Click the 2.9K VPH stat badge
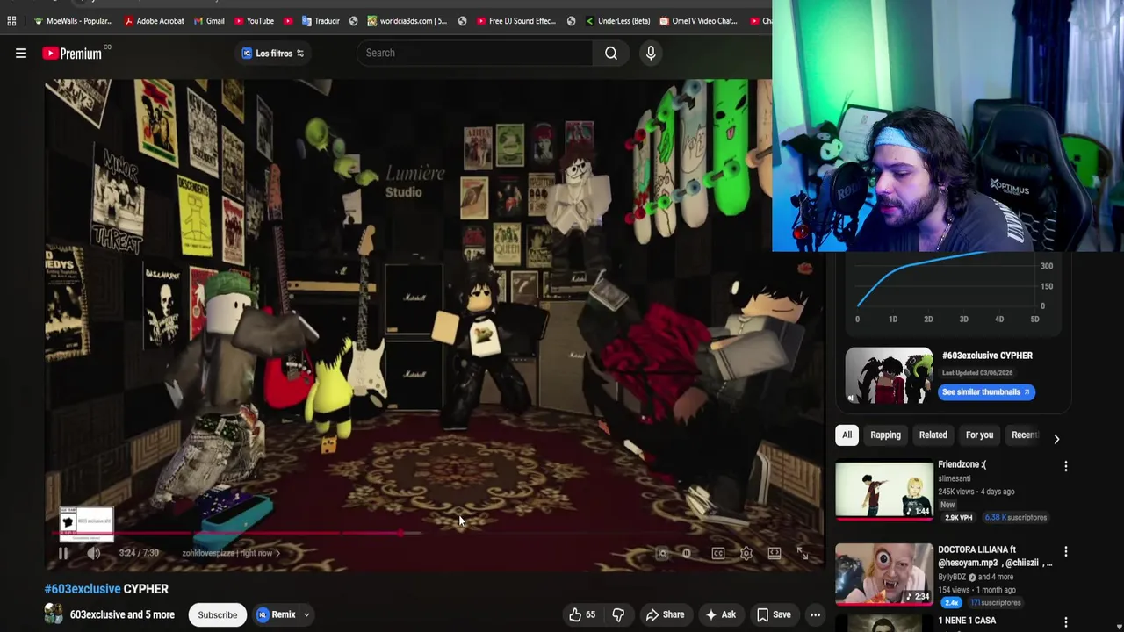 click(958, 517)
